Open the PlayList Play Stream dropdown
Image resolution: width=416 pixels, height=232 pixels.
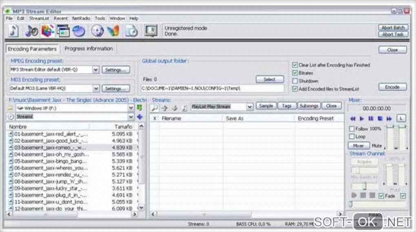click(x=249, y=107)
